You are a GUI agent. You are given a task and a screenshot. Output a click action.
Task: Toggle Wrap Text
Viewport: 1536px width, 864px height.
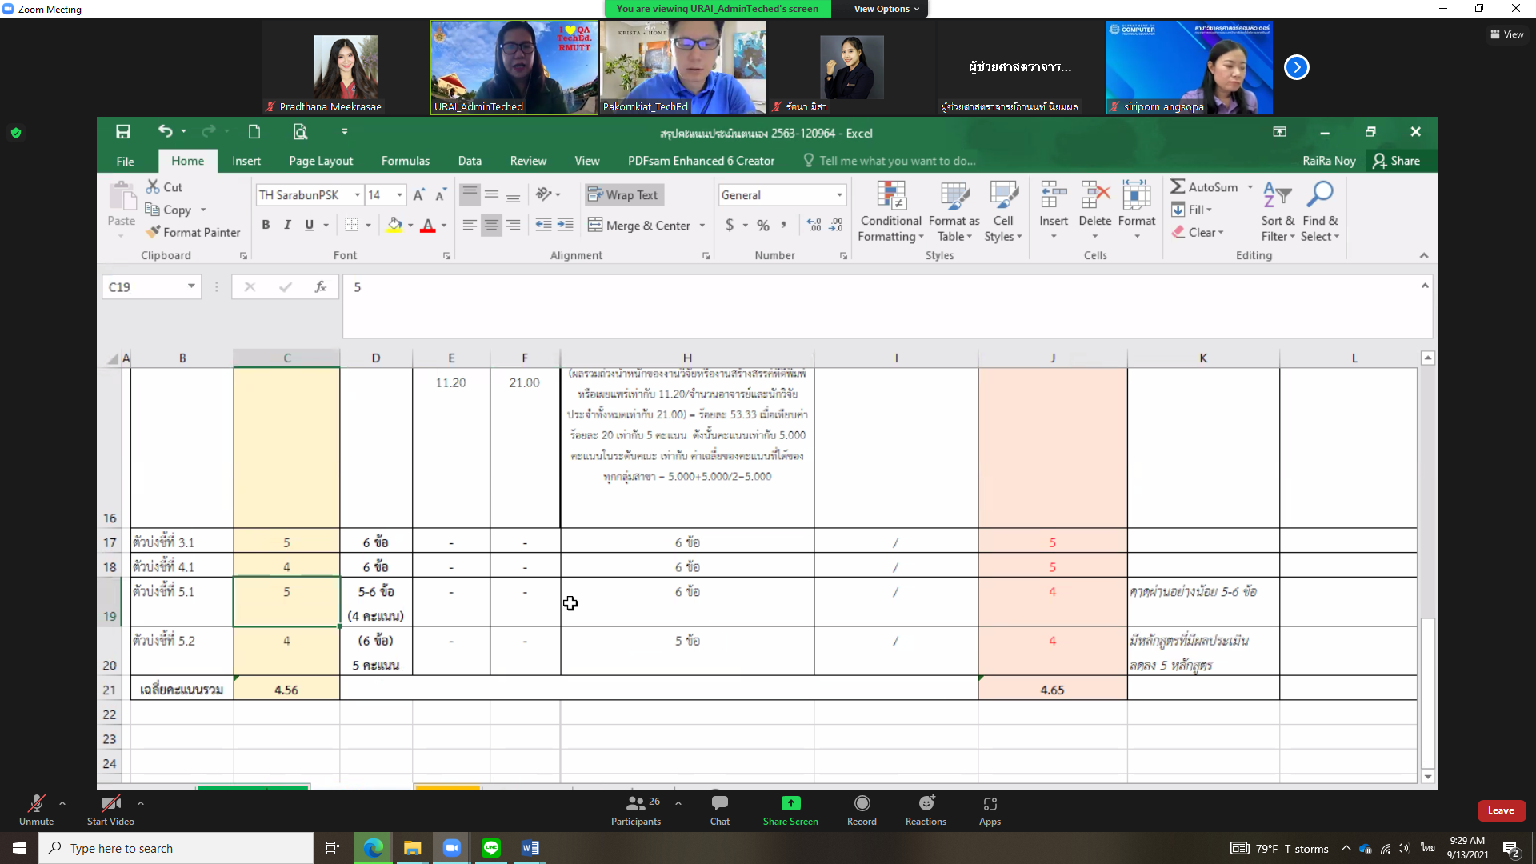[624, 194]
